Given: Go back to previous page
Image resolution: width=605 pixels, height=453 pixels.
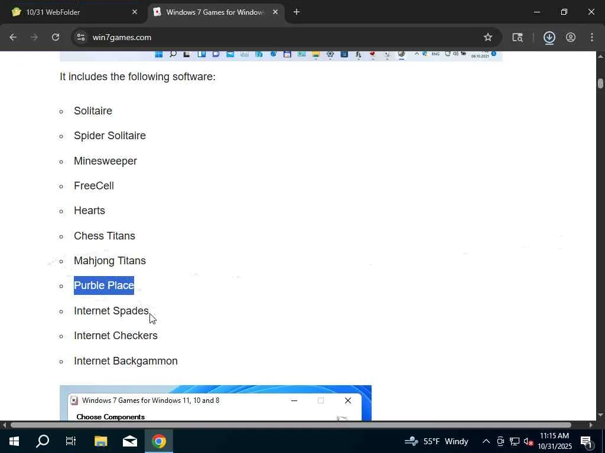Looking at the screenshot, I should 13,37.
